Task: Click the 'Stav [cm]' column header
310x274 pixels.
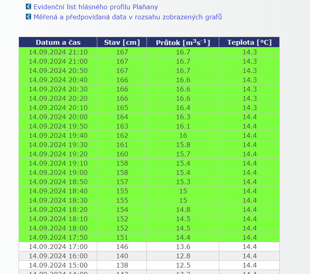Action: [122, 42]
